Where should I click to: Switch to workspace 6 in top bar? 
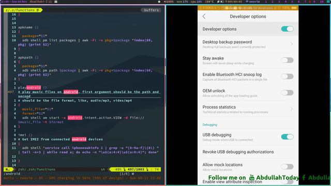(x=298, y=2)
